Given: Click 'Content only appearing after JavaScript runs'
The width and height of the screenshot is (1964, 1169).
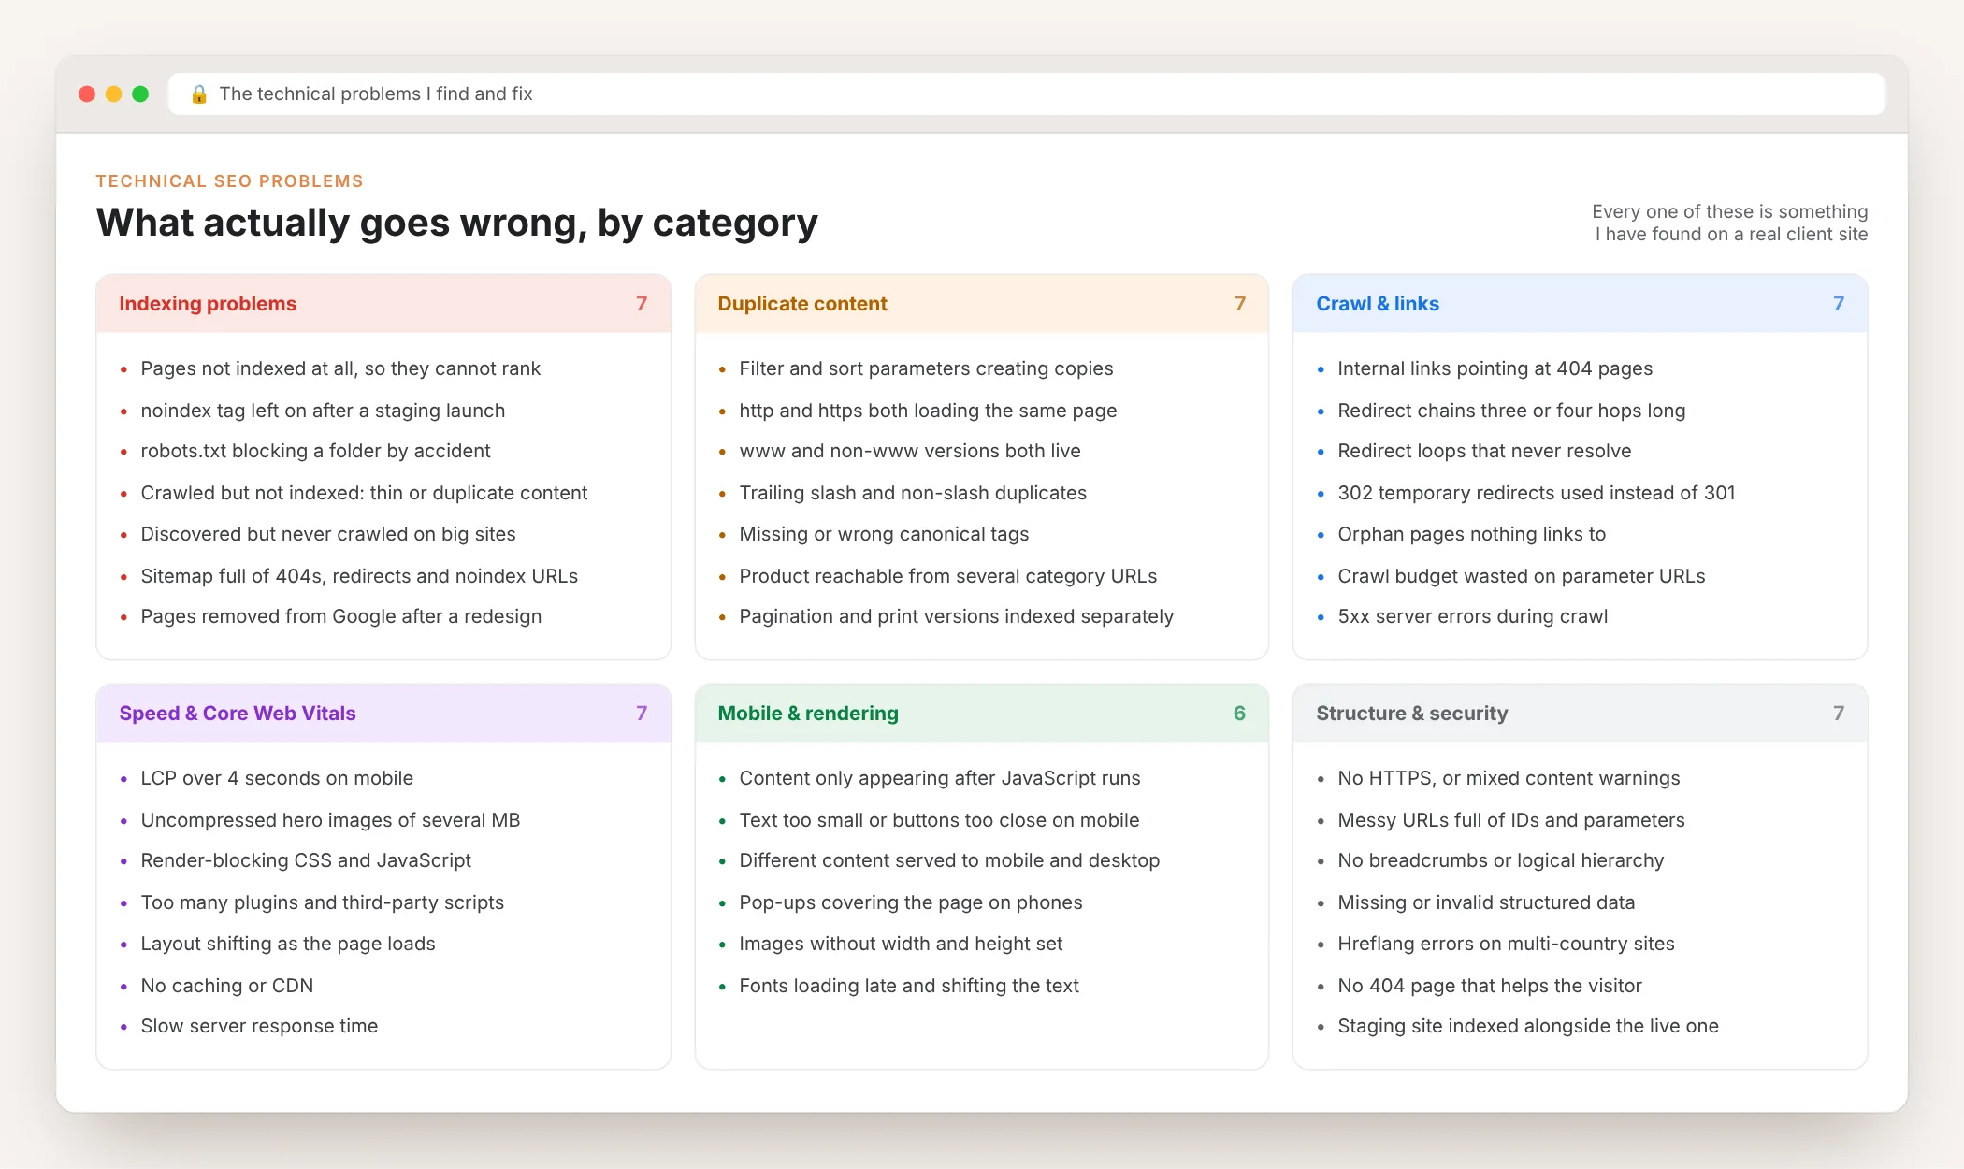Looking at the screenshot, I should pyautogui.click(x=940, y=778).
